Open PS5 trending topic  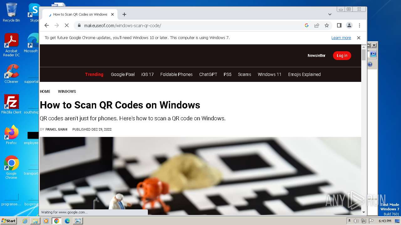point(227,74)
